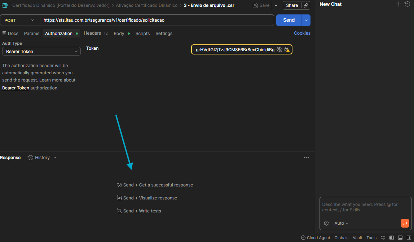
Task: Click the blue Send button
Action: click(289, 20)
